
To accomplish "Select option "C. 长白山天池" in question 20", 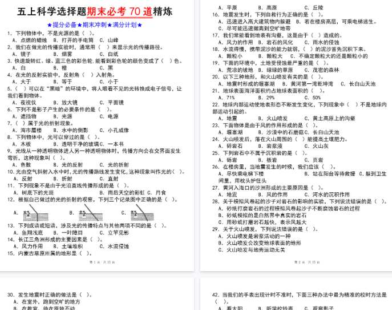I will point(358,84).
